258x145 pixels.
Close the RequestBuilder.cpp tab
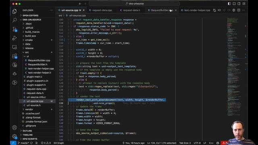tap(176, 10)
